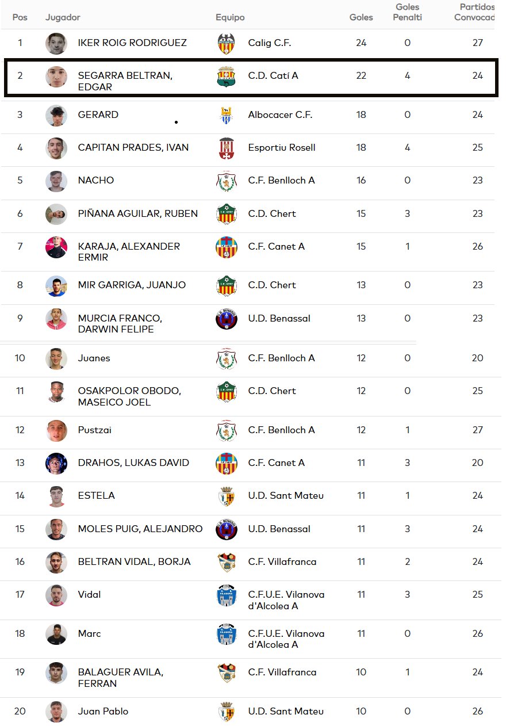
Task: Click Estela's U.D. Sant Mateu crest
Action: click(227, 496)
